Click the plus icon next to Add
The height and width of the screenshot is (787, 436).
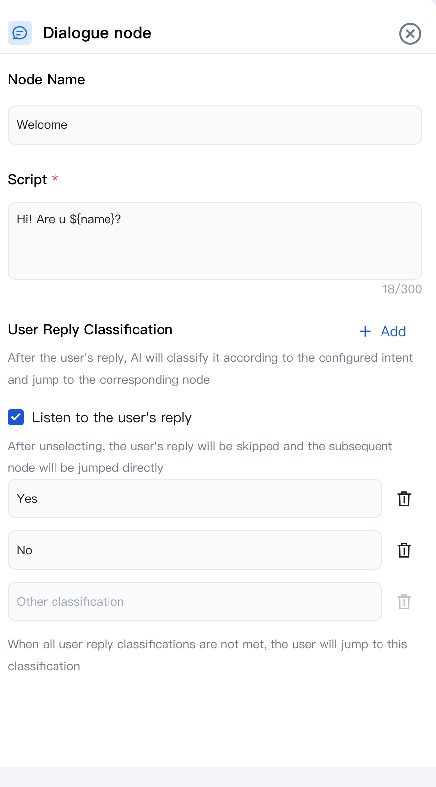tap(365, 331)
